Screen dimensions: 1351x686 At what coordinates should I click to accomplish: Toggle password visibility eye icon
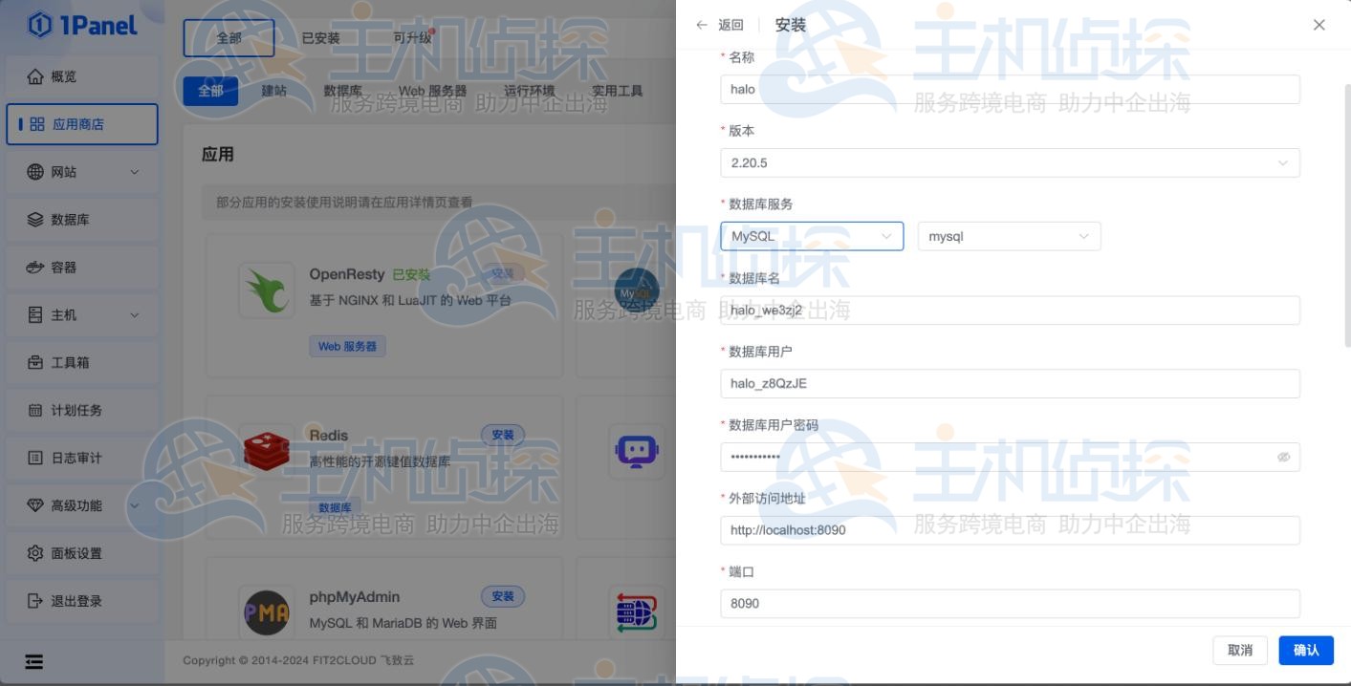1283,457
